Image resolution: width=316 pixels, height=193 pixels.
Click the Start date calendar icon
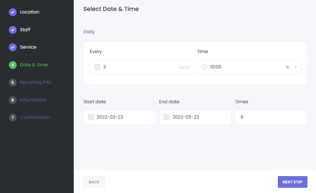click(x=91, y=117)
